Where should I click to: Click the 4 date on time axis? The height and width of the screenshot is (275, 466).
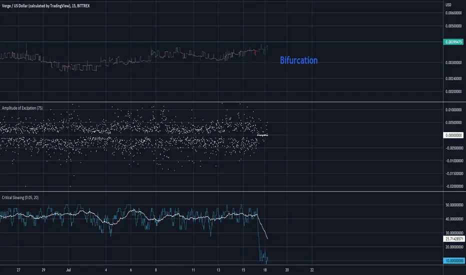coord(106,270)
